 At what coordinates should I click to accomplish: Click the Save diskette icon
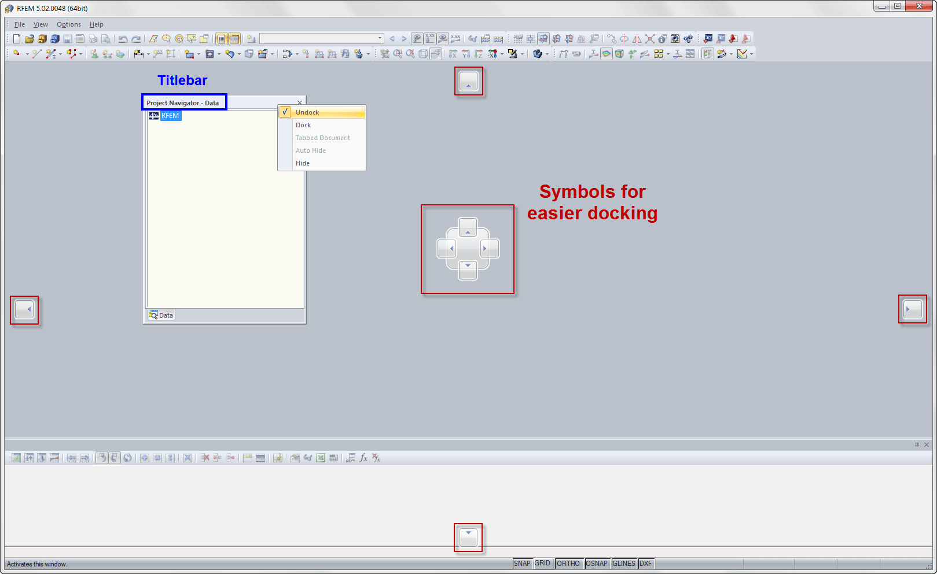(68, 39)
